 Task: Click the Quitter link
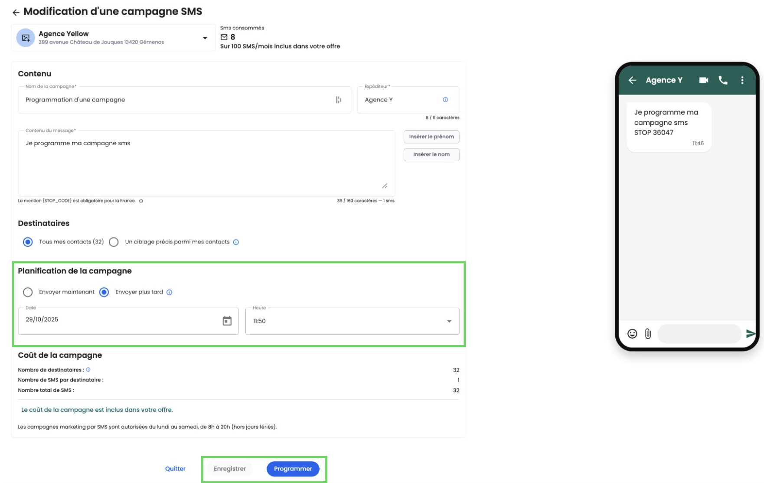point(175,469)
